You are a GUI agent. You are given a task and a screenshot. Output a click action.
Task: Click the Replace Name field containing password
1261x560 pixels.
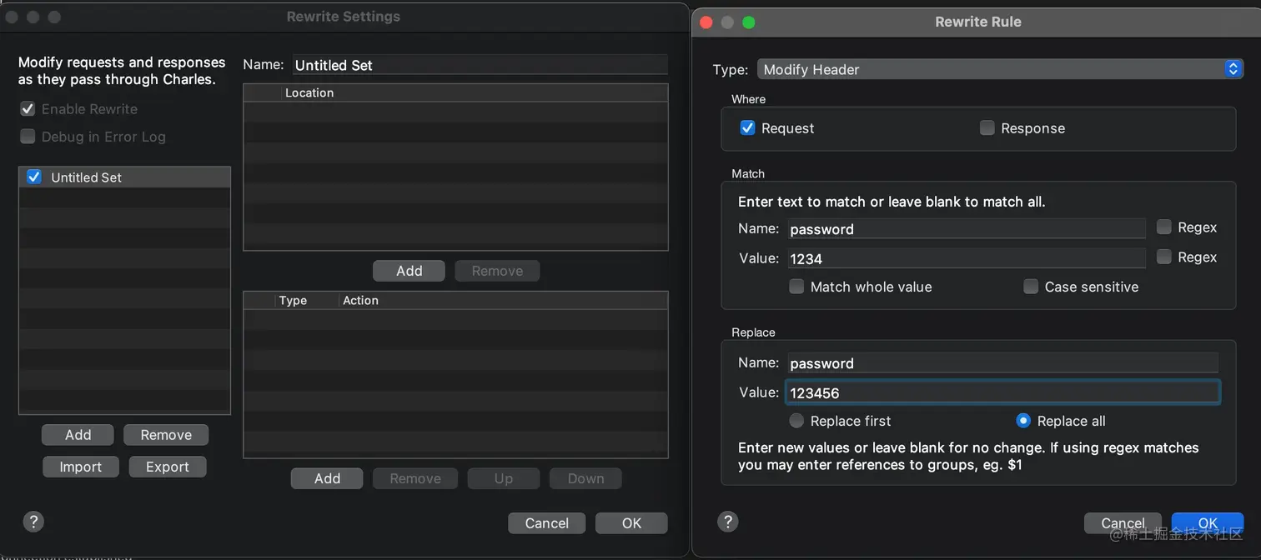(1002, 362)
